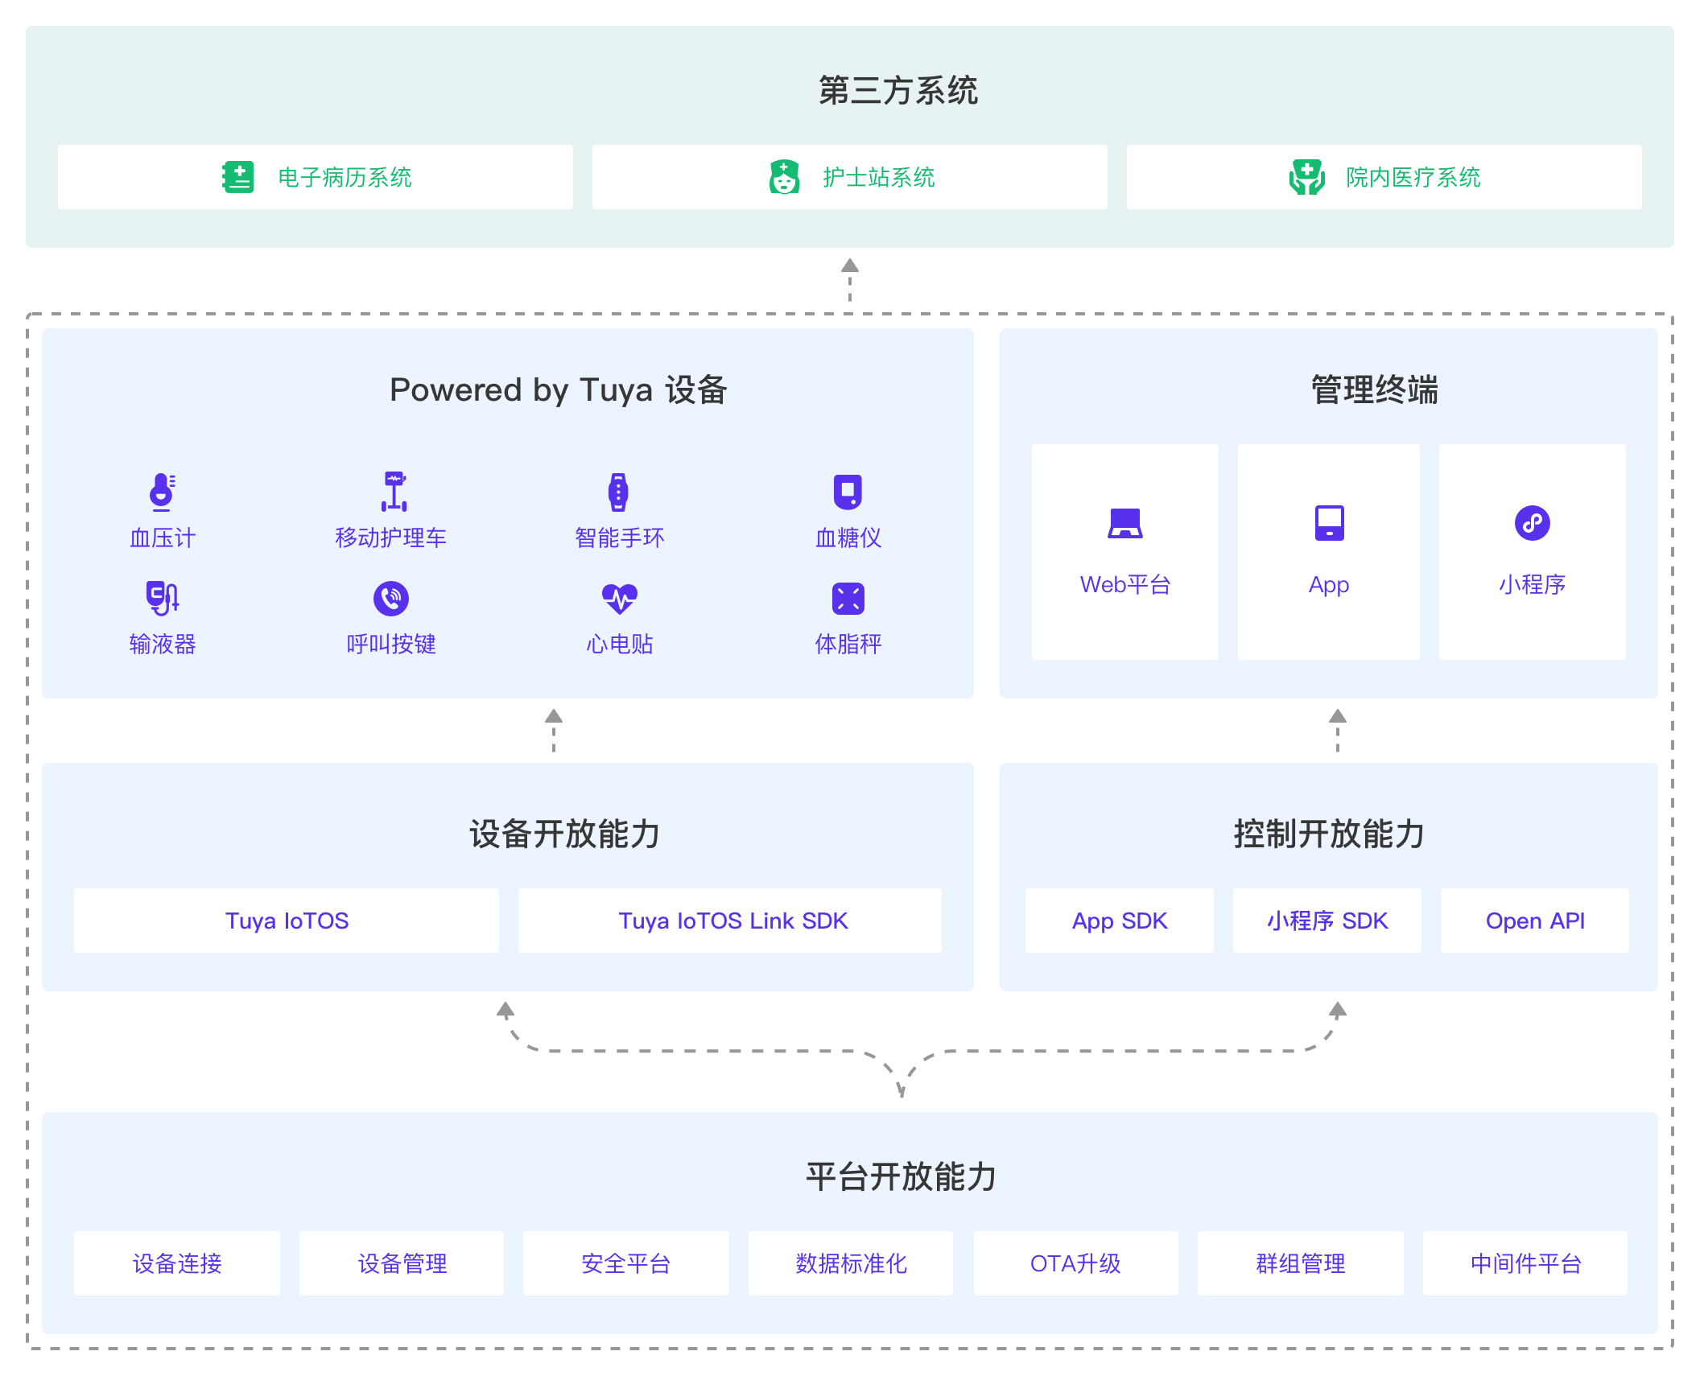Image resolution: width=1700 pixels, height=1376 pixels.
Task: Click the 智能手环 label text
Action: [620, 538]
